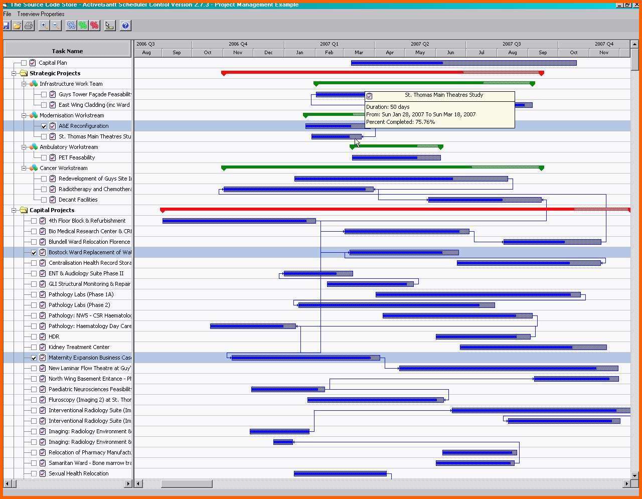Open the Treeview Properties menu

(x=41, y=14)
